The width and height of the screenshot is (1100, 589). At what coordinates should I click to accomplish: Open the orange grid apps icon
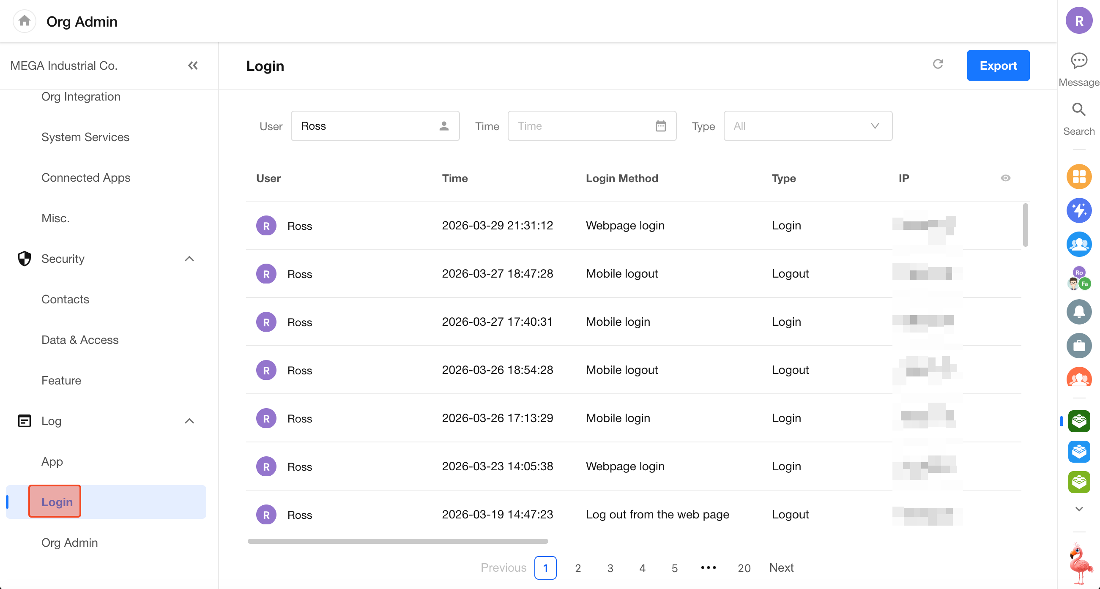1078,177
